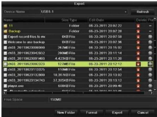Play the 'Export record files' entry
Image resolution: width=157 pixels, height=117 pixels.
click(x=150, y=37)
